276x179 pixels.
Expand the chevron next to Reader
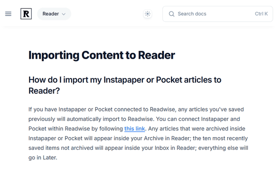point(64,14)
